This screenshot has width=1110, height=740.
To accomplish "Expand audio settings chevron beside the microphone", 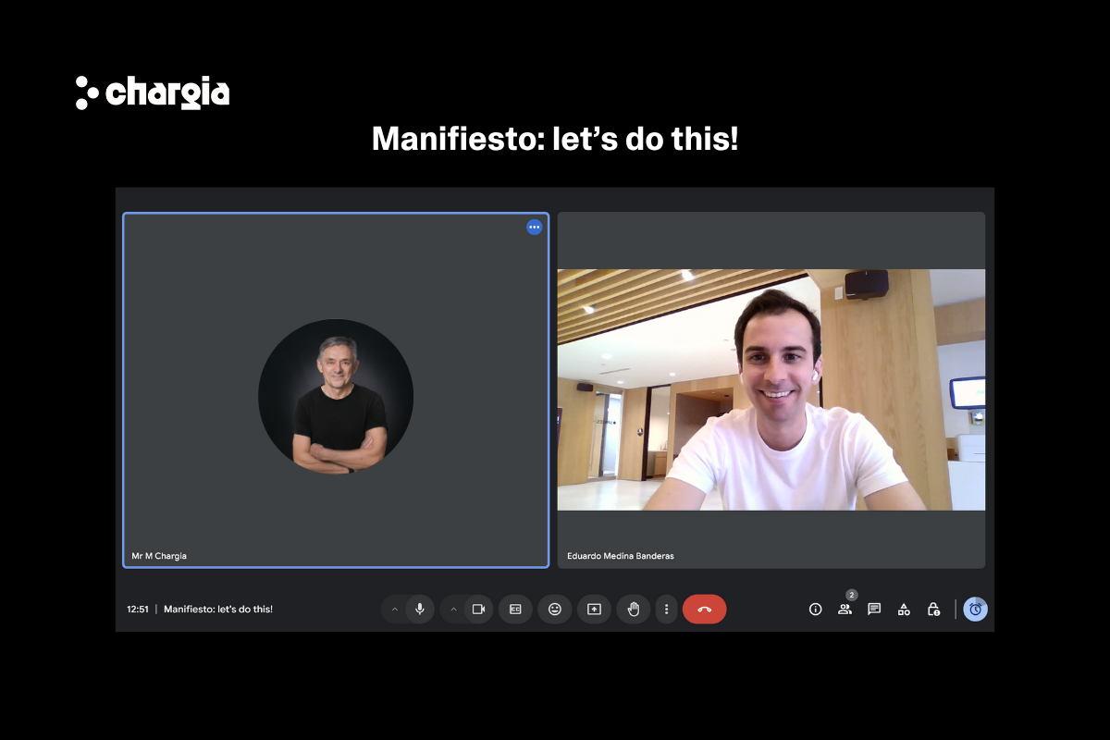I will (395, 610).
